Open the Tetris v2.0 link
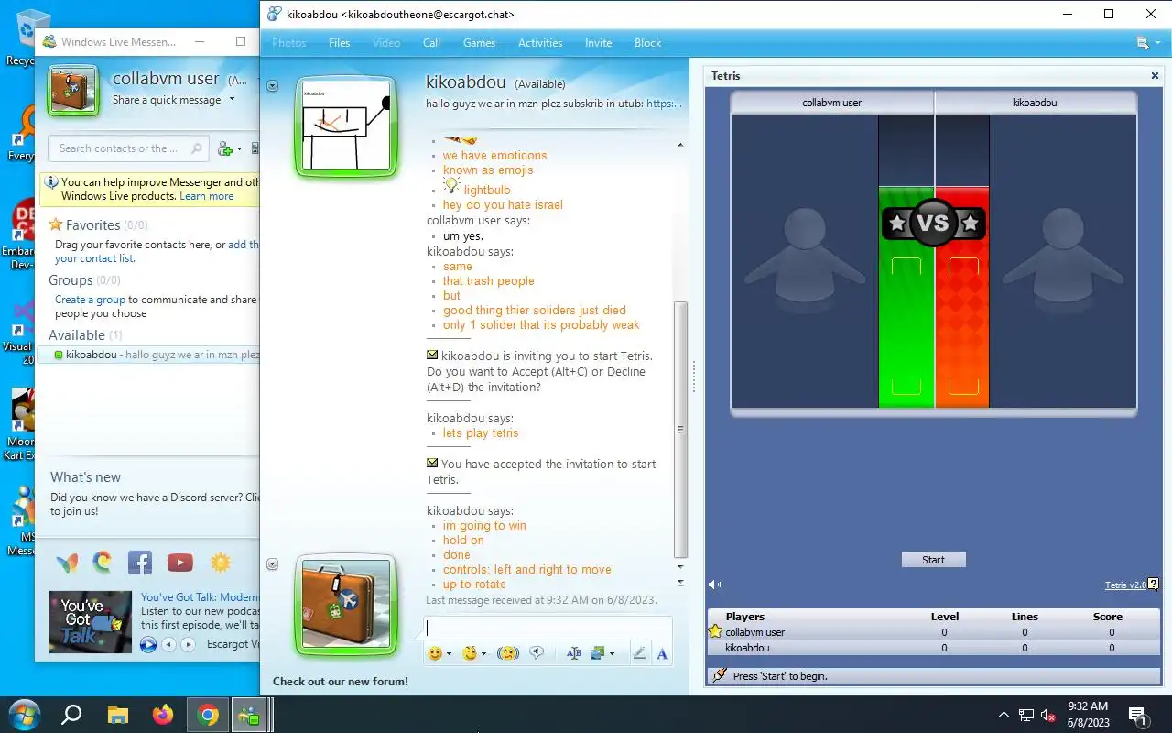This screenshot has height=733, width=1172. tap(1125, 585)
